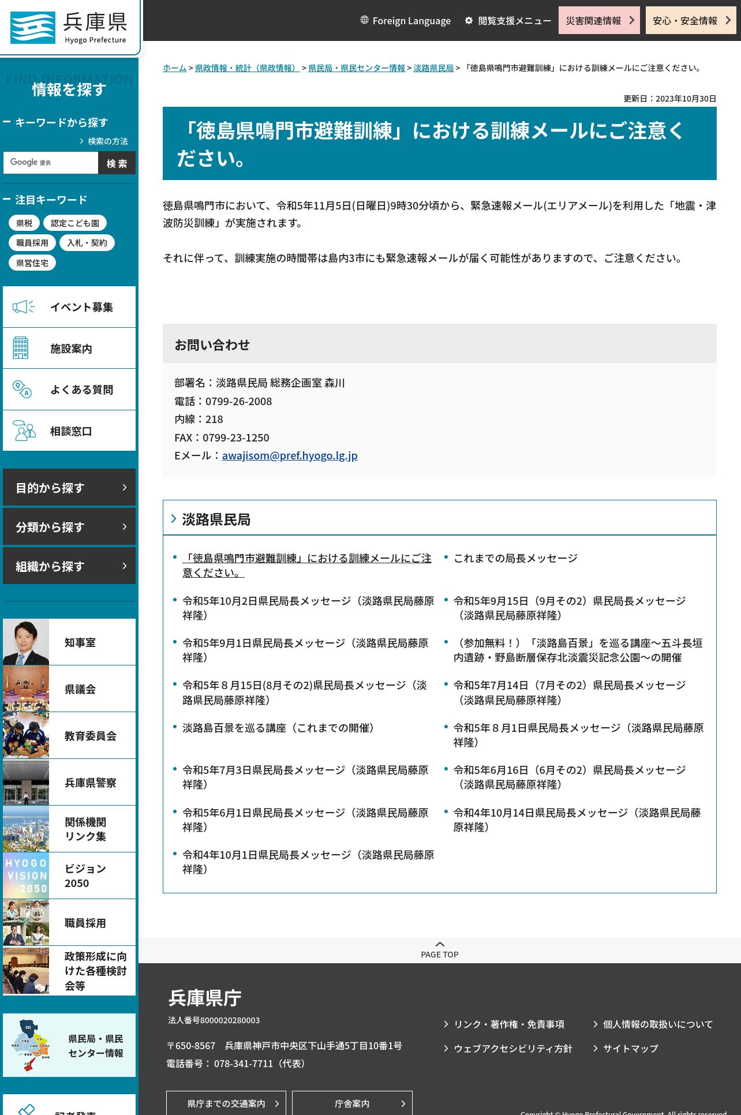Open the Foreign Language menu
The image size is (741, 1115).
405,21
